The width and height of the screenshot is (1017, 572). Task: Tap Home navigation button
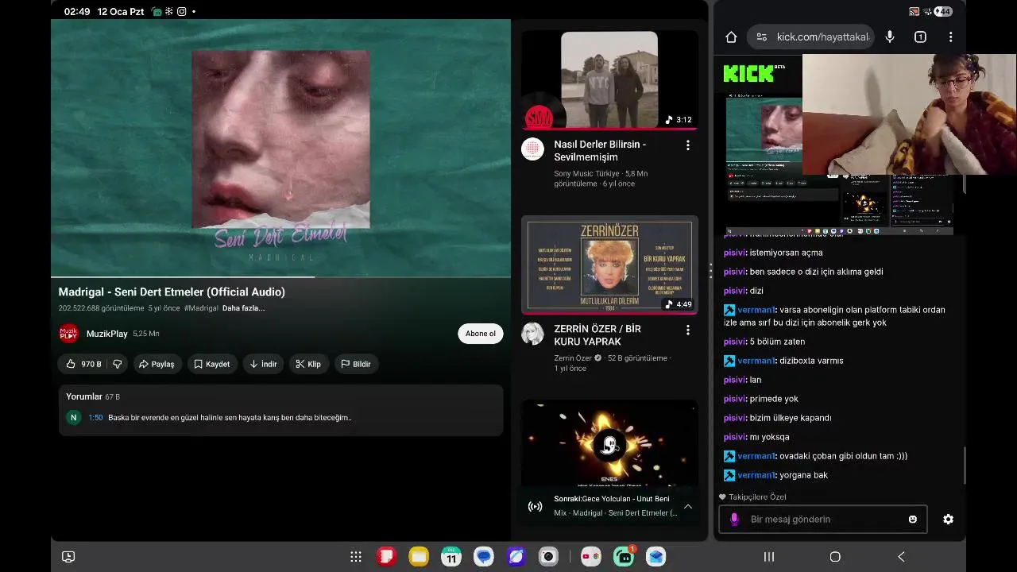[x=835, y=557]
